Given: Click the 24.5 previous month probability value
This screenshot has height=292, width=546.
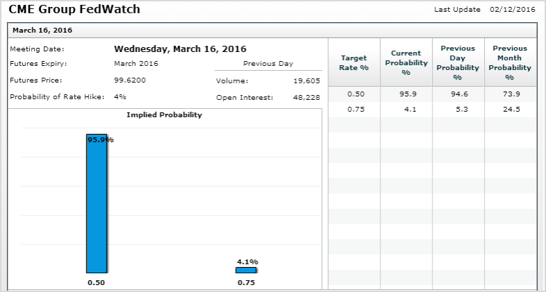Looking at the screenshot, I should coord(511,110).
